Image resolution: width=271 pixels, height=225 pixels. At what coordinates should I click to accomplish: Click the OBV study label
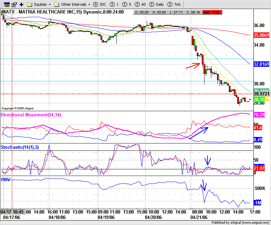point(5,179)
